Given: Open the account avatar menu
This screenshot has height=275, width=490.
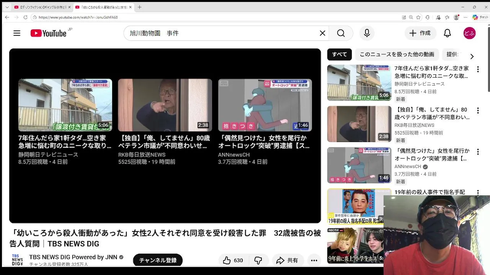Looking at the screenshot, I should [x=469, y=33].
